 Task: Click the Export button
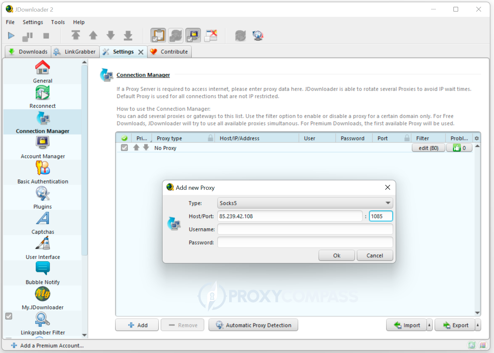tap(455, 325)
